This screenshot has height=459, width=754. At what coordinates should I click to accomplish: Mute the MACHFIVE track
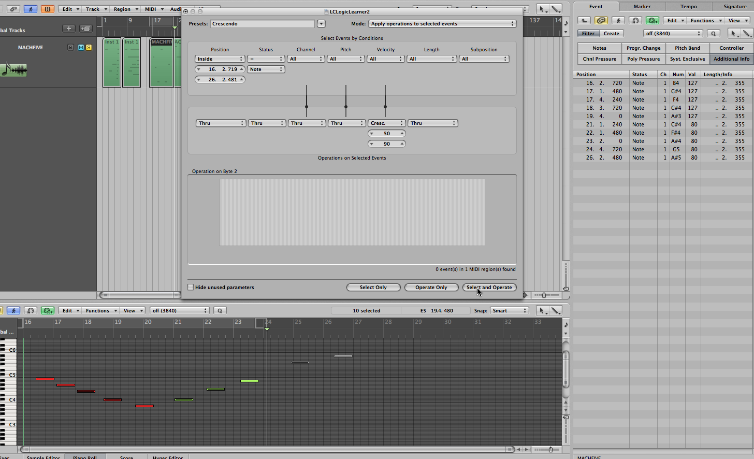click(81, 47)
